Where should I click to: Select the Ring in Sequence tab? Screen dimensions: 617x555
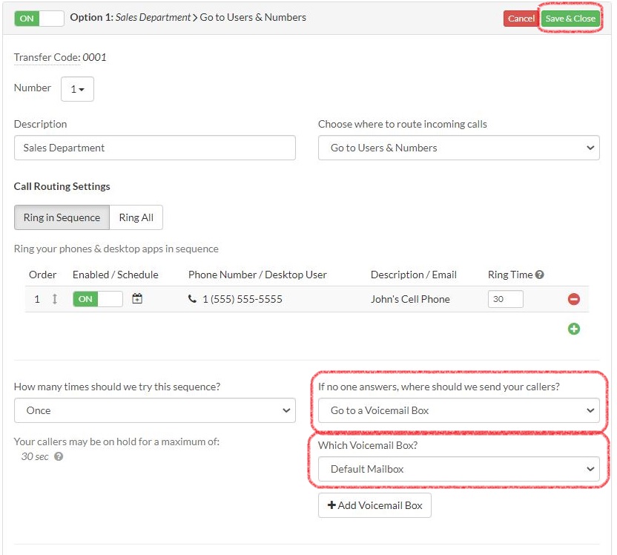(x=61, y=217)
